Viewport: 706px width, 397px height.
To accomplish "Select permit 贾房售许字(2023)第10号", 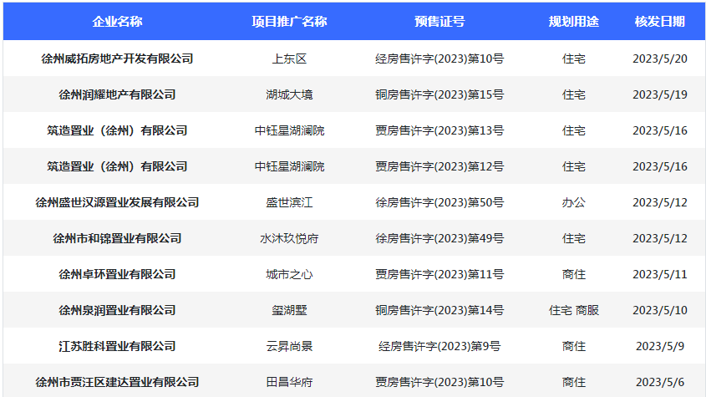I will tap(439, 382).
